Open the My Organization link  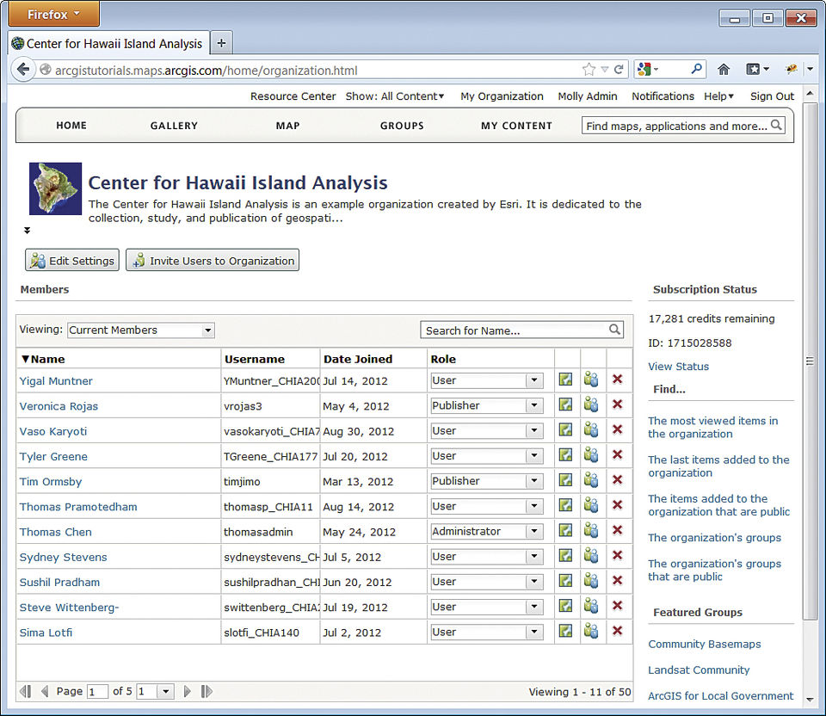502,96
